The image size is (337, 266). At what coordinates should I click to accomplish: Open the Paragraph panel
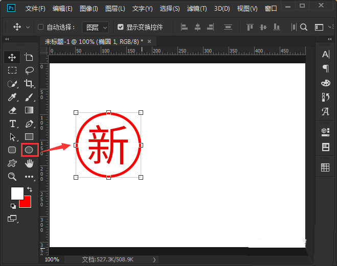point(326,68)
